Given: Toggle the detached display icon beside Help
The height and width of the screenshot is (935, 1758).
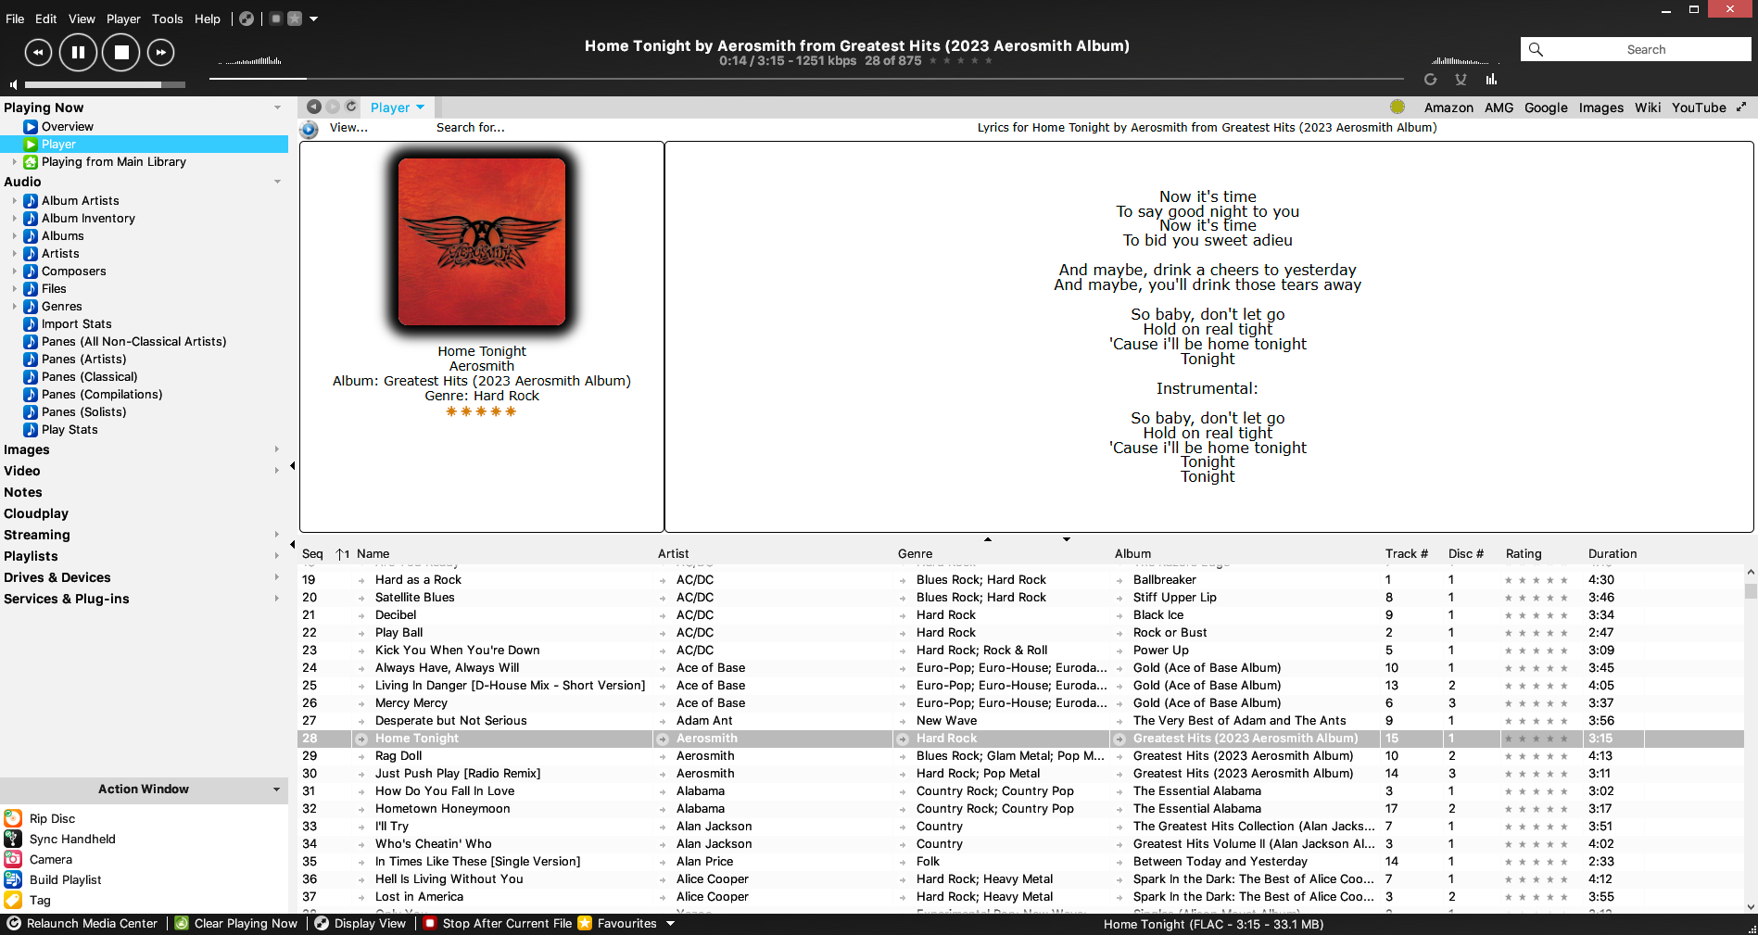Looking at the screenshot, I should (x=247, y=19).
